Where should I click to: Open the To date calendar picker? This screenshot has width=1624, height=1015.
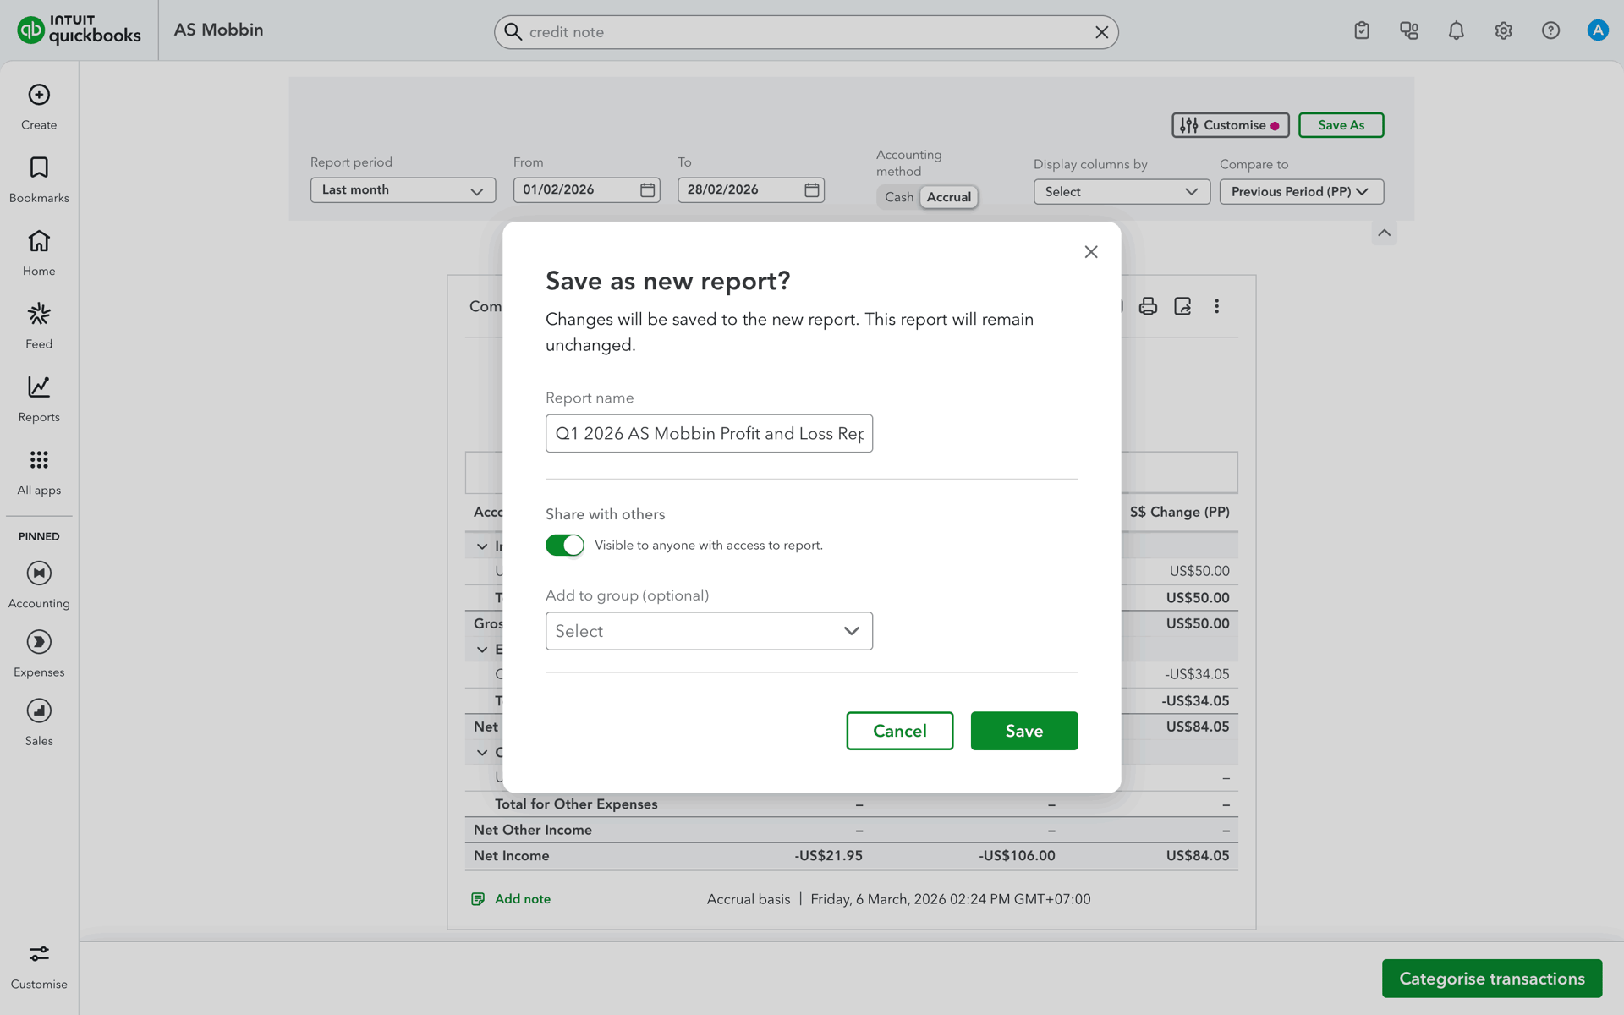(812, 190)
